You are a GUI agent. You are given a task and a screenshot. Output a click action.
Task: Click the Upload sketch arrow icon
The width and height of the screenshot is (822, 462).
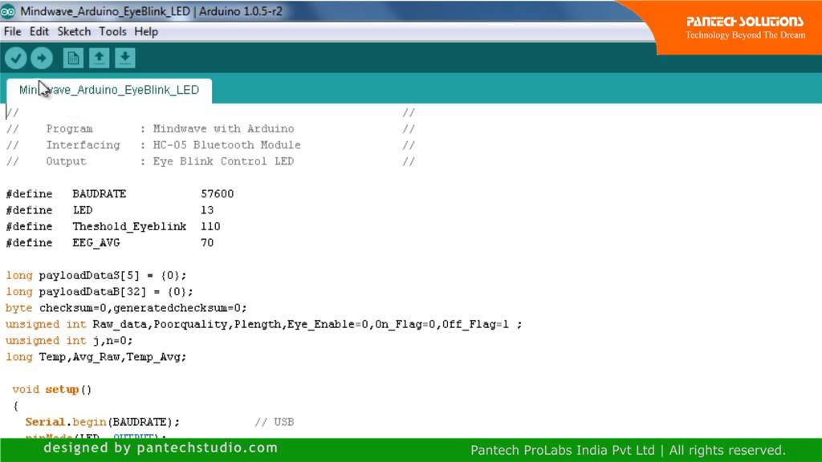click(42, 58)
